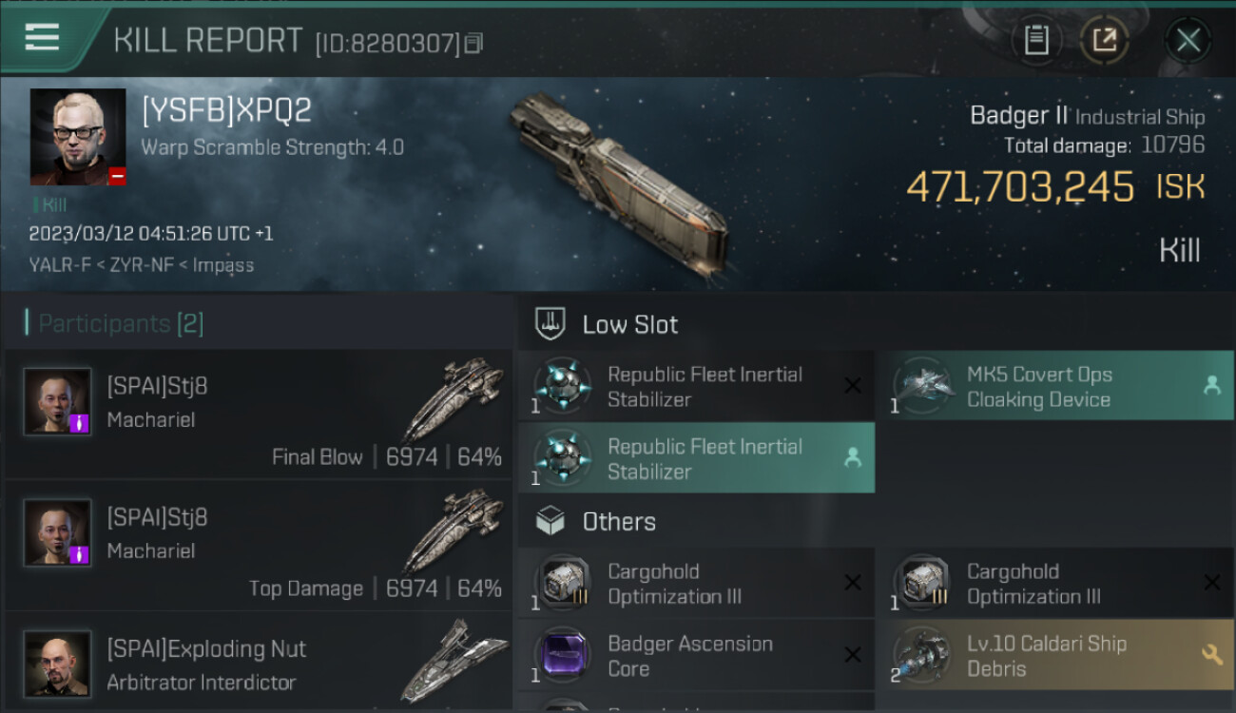Viewport: 1236px width, 713px height.
Task: Open Exploding Nut's pilot portrait
Action: 58,663
